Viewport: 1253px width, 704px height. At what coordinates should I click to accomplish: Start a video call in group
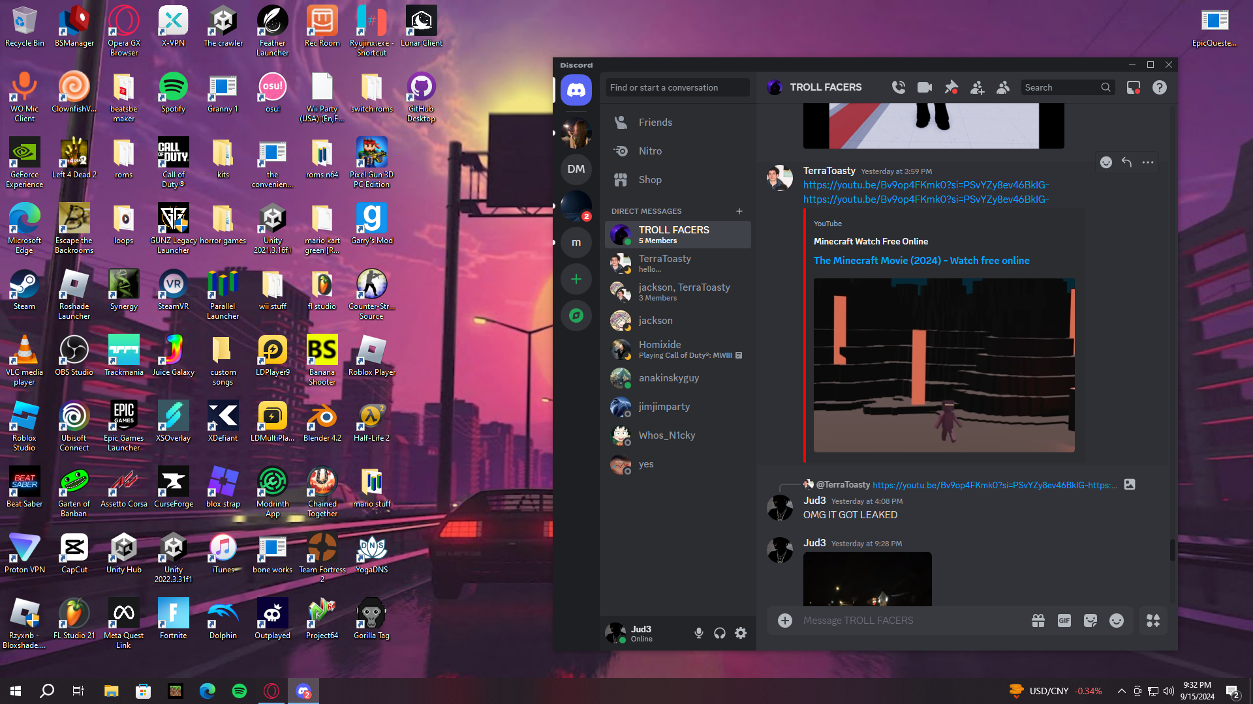(x=924, y=87)
